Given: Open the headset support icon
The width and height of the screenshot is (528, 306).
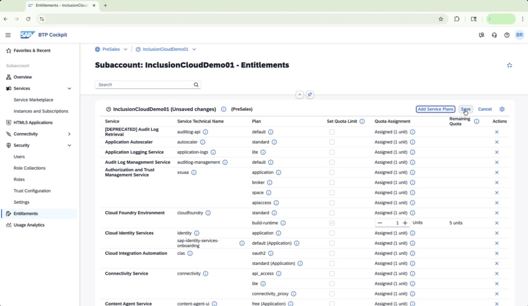Looking at the screenshot, I should point(494,35).
